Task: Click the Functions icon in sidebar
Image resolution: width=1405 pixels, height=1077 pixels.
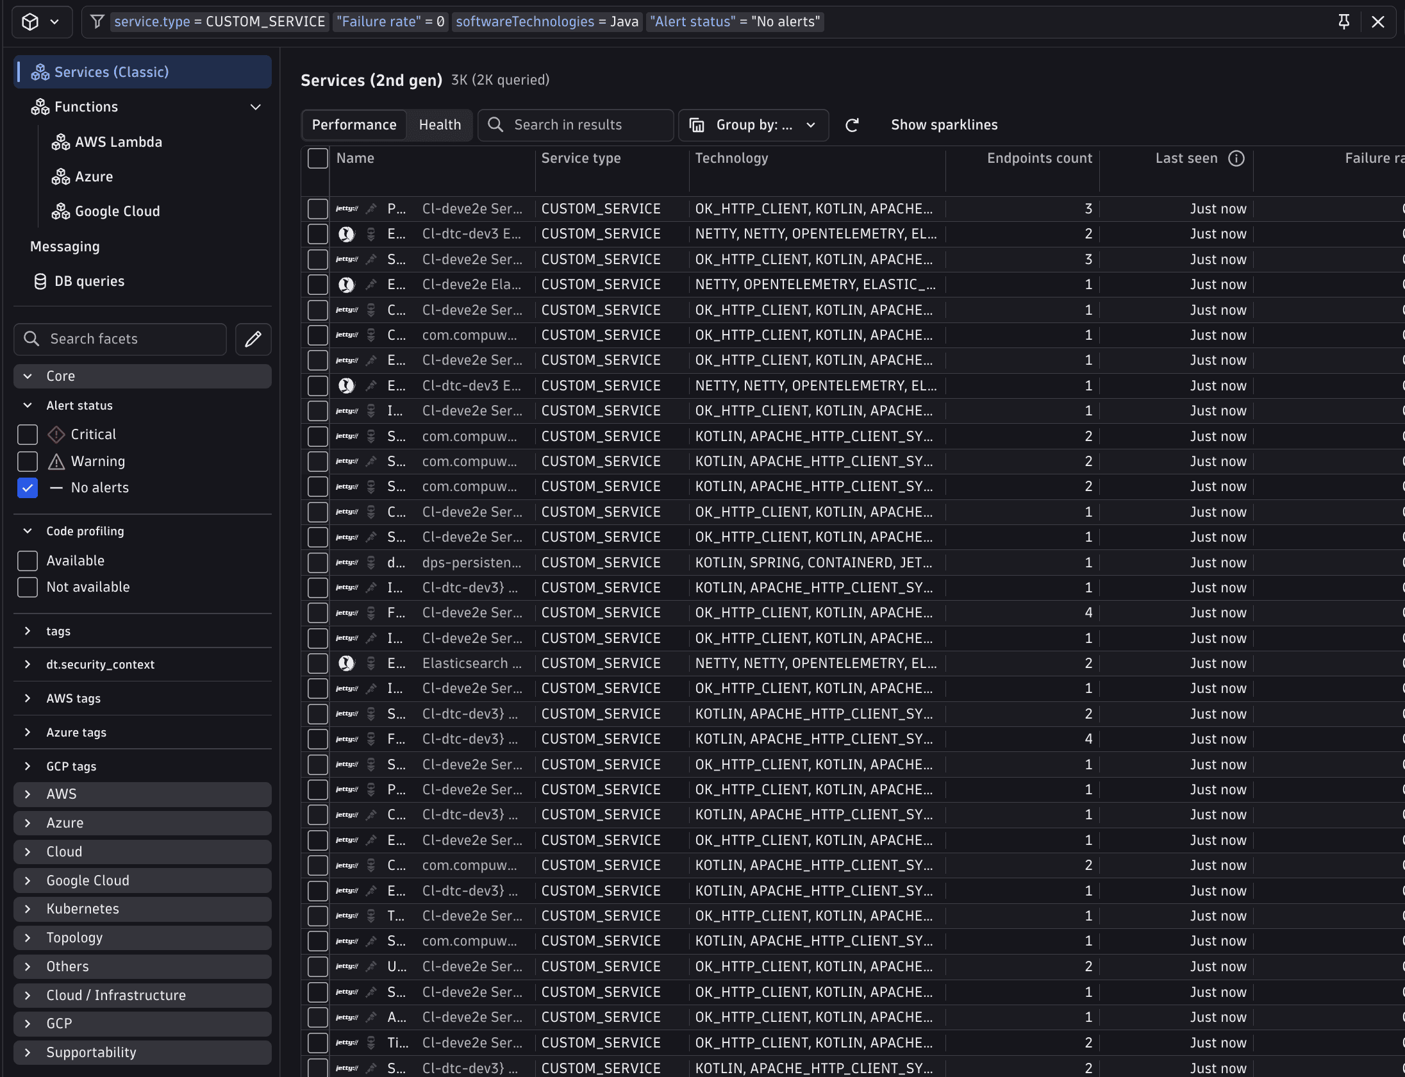Action: coord(40,107)
